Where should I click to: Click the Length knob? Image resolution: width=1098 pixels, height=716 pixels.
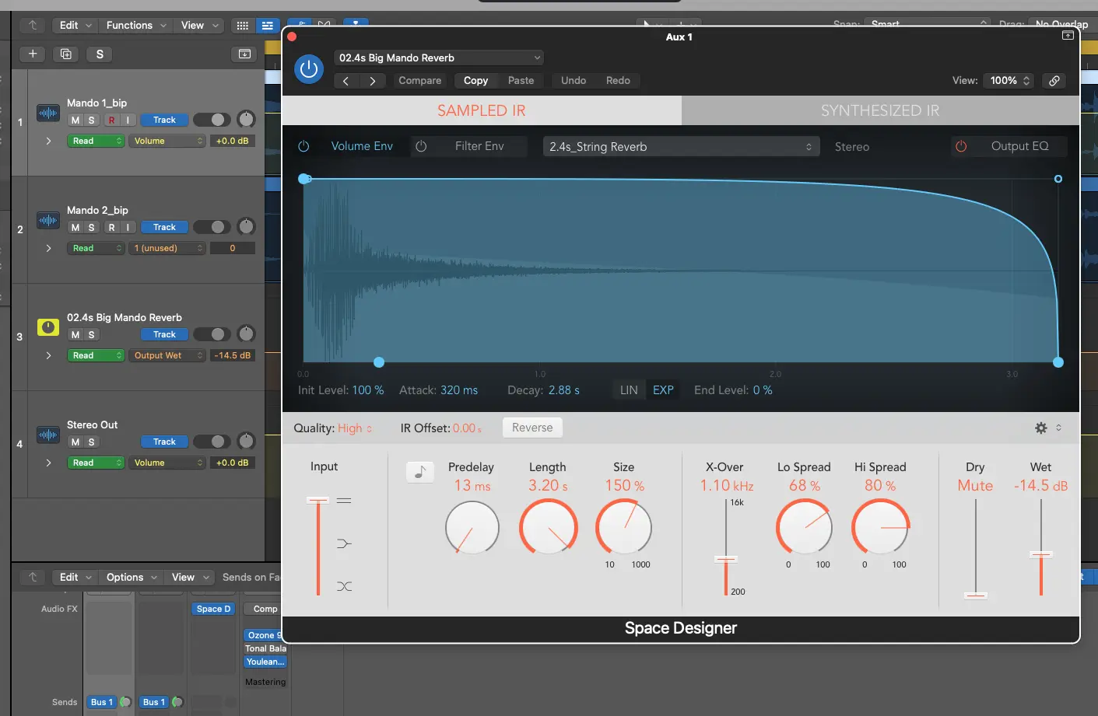pos(548,527)
